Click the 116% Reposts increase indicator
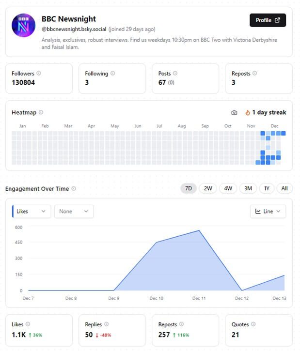Viewport: 300px width, 351px height. click(181, 335)
